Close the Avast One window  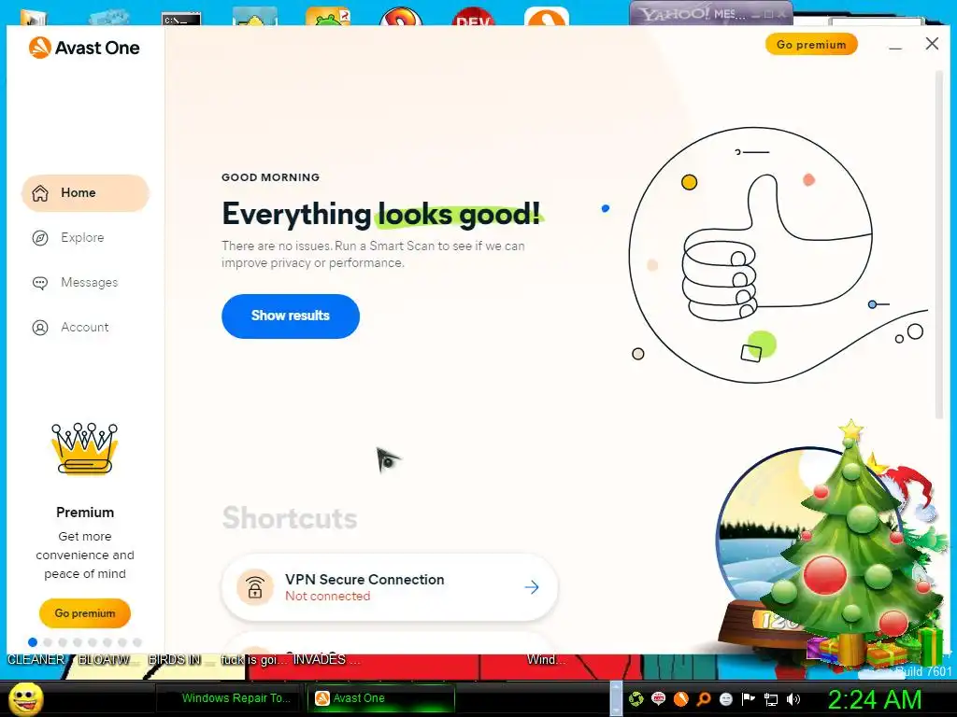tap(932, 44)
